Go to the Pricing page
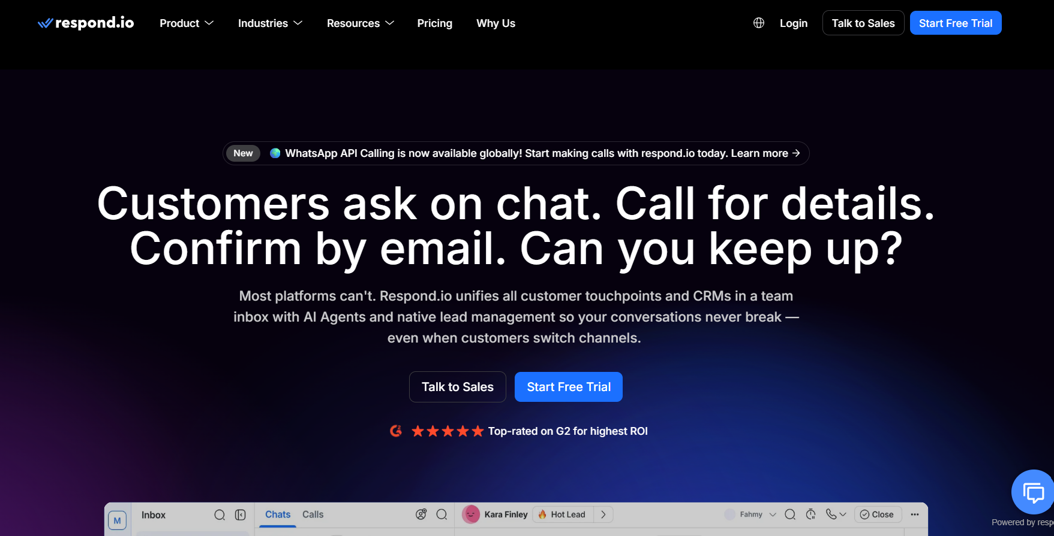The height and width of the screenshot is (536, 1054). [x=435, y=23]
